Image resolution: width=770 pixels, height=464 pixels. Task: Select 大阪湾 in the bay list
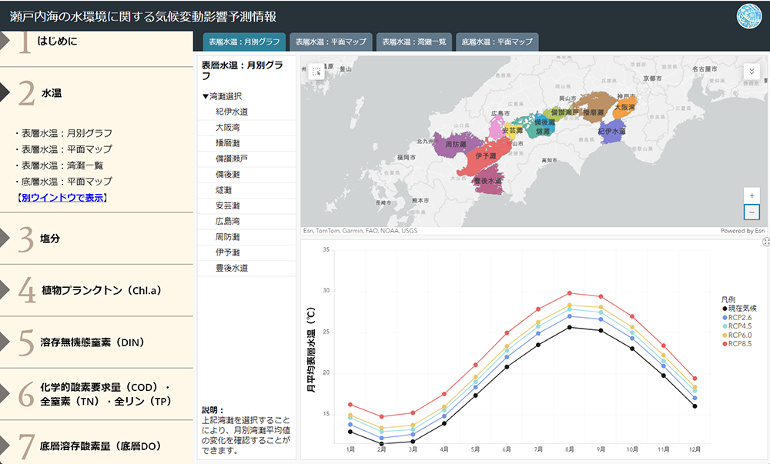(x=227, y=127)
